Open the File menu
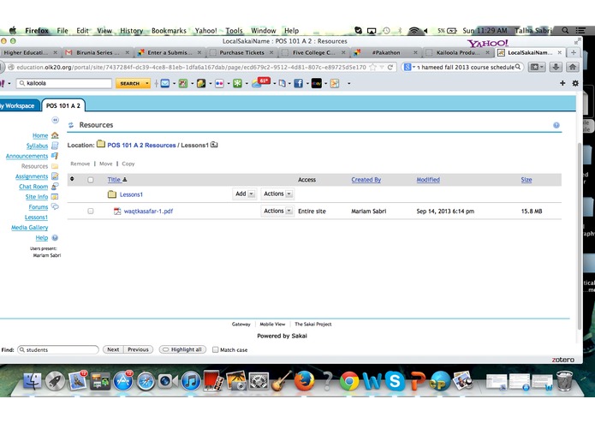The height and width of the screenshot is (423, 595). coord(62,31)
